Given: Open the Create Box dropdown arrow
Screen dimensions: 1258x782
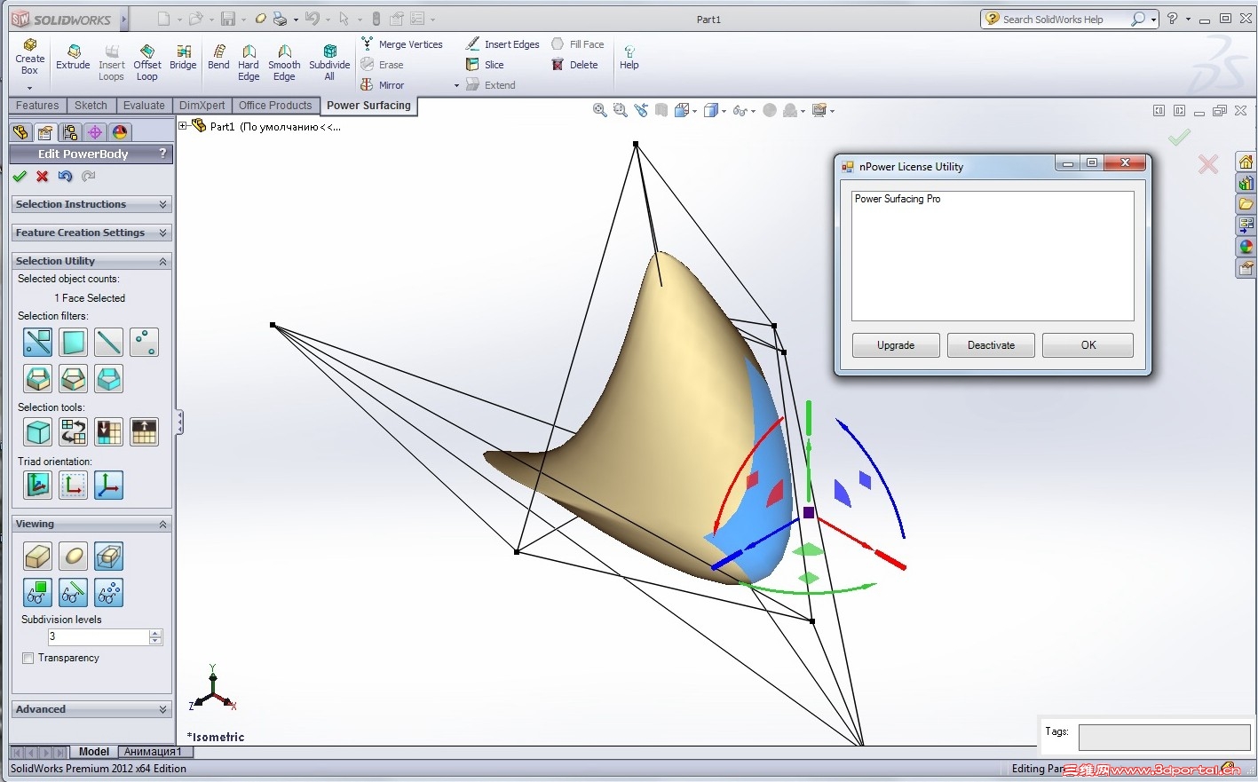Looking at the screenshot, I should 29,88.
